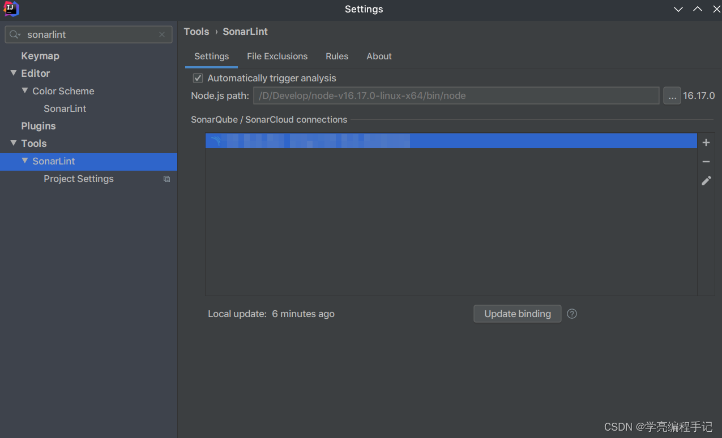Remove the selected SonarQube connection
Image resolution: width=722 pixels, height=438 pixels.
click(x=706, y=162)
